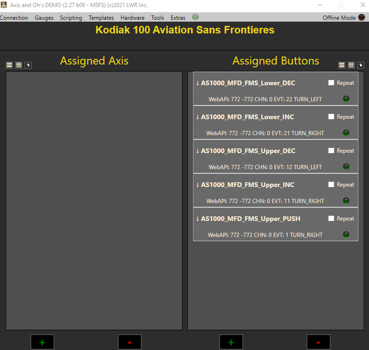Enable Repeat for AS1000_MFD_FMS_Upper_PUSH
This screenshot has width=369, height=350.
coord(331,218)
